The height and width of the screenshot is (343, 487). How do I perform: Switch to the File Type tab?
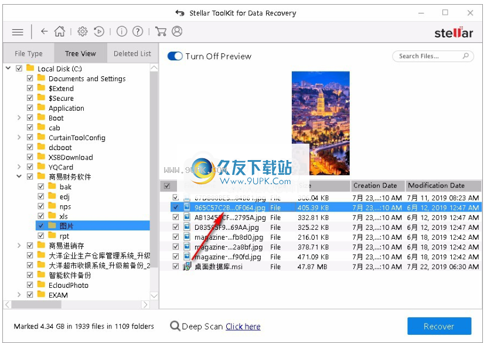(x=29, y=53)
